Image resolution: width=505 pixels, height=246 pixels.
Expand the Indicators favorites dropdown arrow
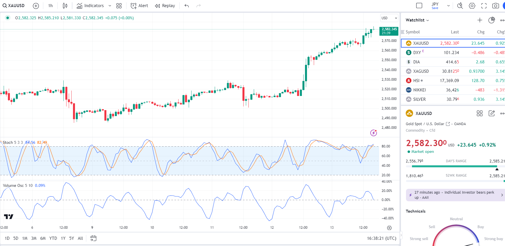coord(110,6)
